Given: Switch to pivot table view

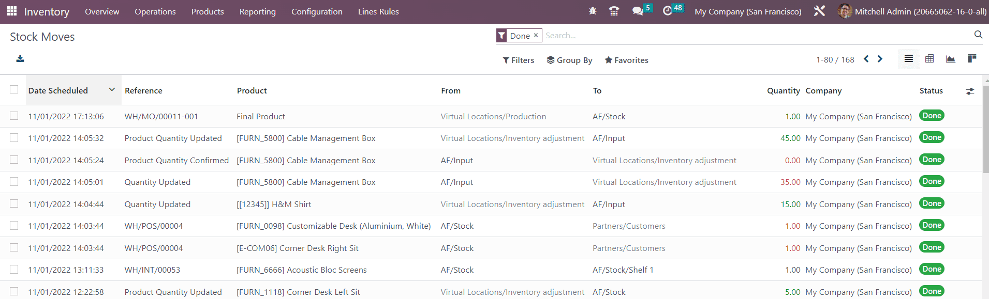Looking at the screenshot, I should point(929,59).
